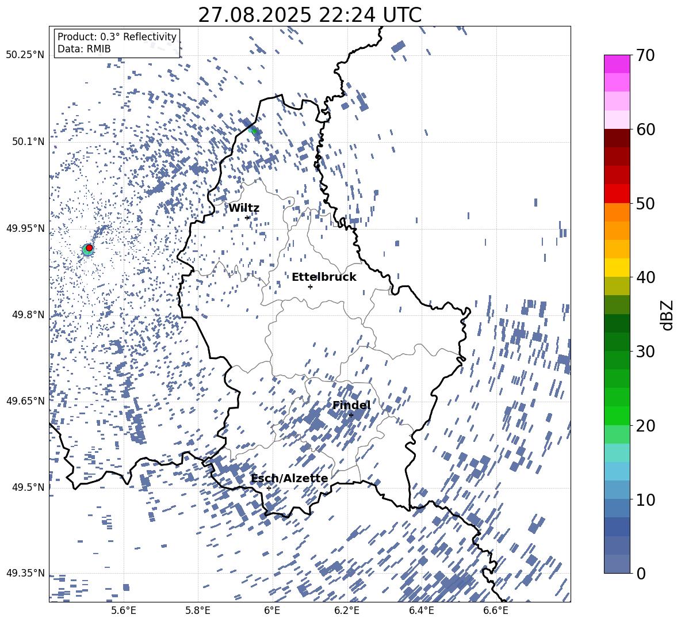Click the 'Wiltz' city label

tap(244, 208)
